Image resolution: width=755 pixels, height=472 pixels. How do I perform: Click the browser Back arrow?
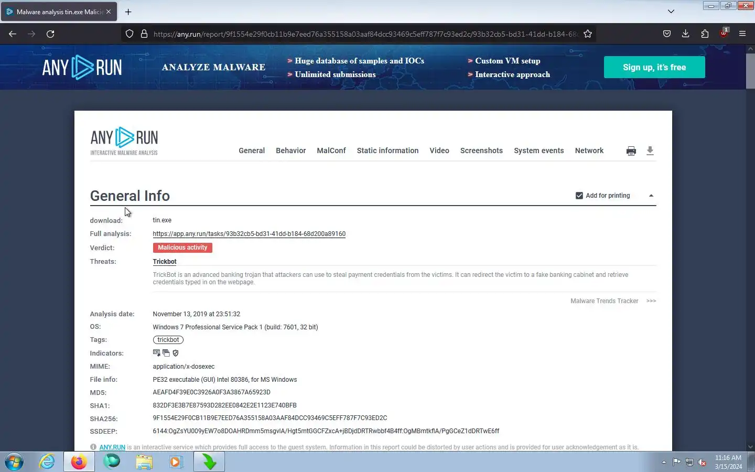pos(13,34)
